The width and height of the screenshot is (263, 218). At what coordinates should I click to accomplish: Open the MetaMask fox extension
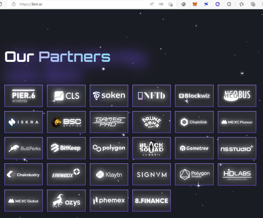pos(195,4)
